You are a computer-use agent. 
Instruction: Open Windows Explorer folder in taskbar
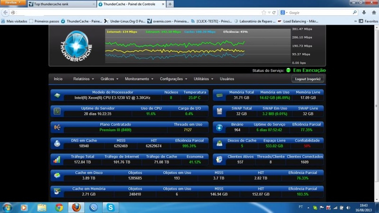click(42, 208)
